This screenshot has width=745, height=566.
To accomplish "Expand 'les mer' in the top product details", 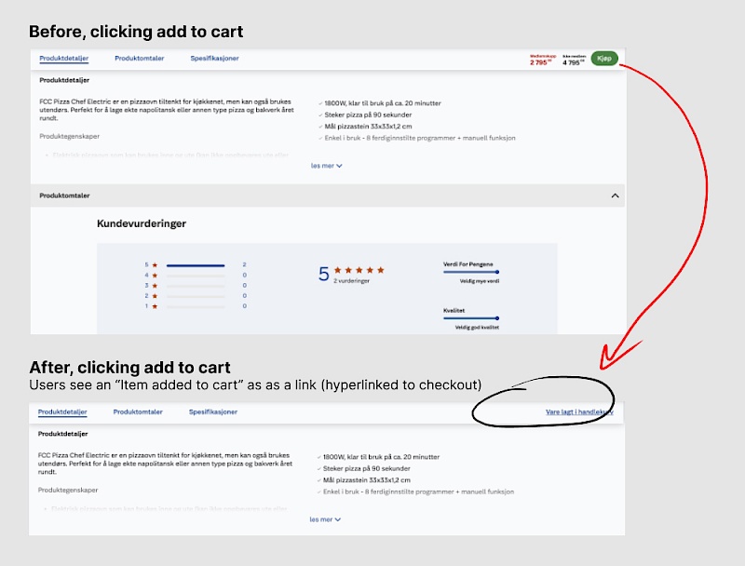I will pos(327,166).
